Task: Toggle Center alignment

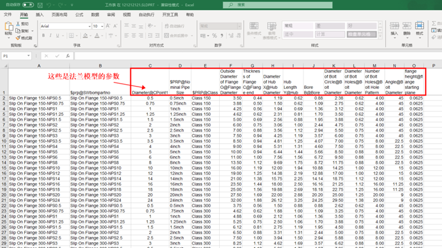Action: click(134, 35)
